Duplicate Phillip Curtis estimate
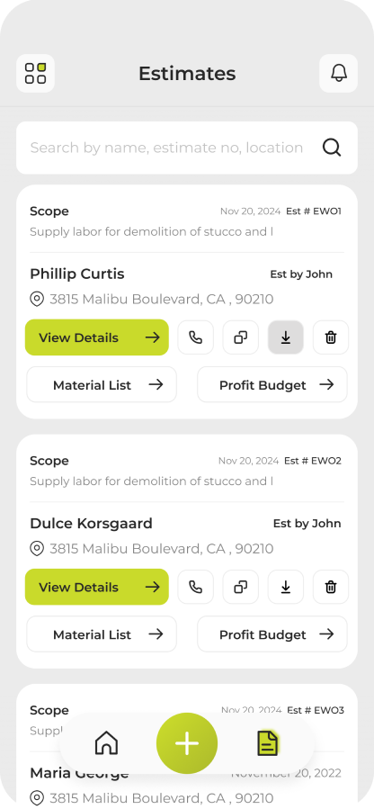The height and width of the screenshot is (809, 374). (x=241, y=337)
